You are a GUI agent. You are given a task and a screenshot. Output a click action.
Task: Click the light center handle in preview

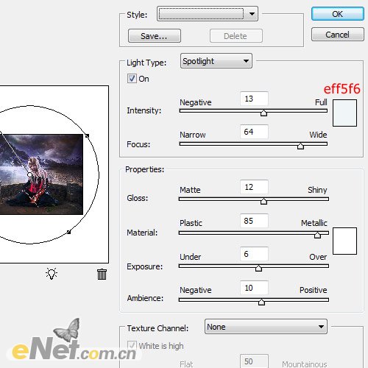pyautogui.click(x=29, y=174)
